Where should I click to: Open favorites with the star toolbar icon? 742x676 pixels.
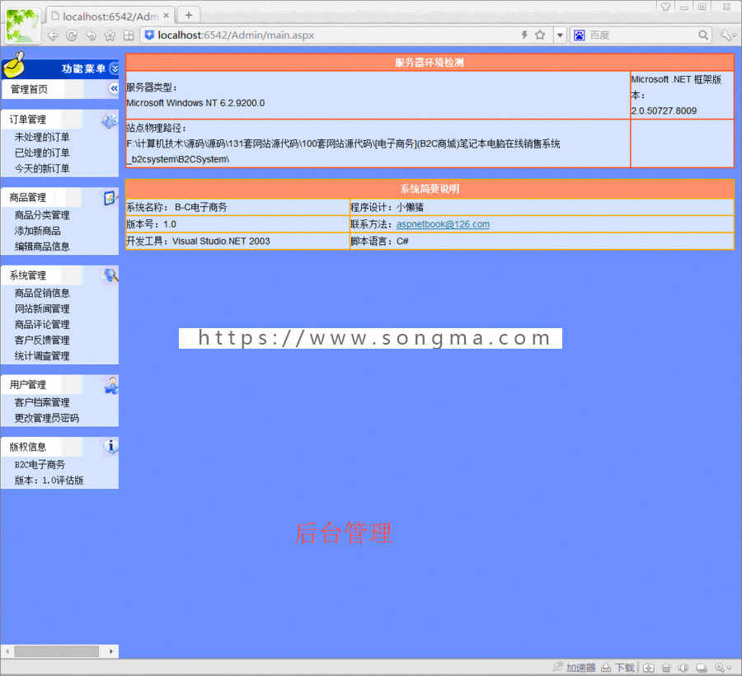[110, 35]
